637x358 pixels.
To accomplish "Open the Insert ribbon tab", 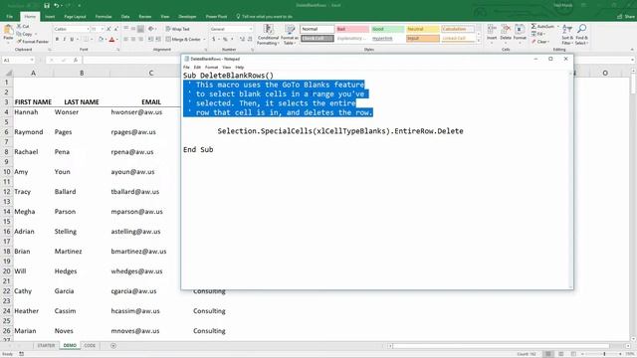I will [50, 17].
